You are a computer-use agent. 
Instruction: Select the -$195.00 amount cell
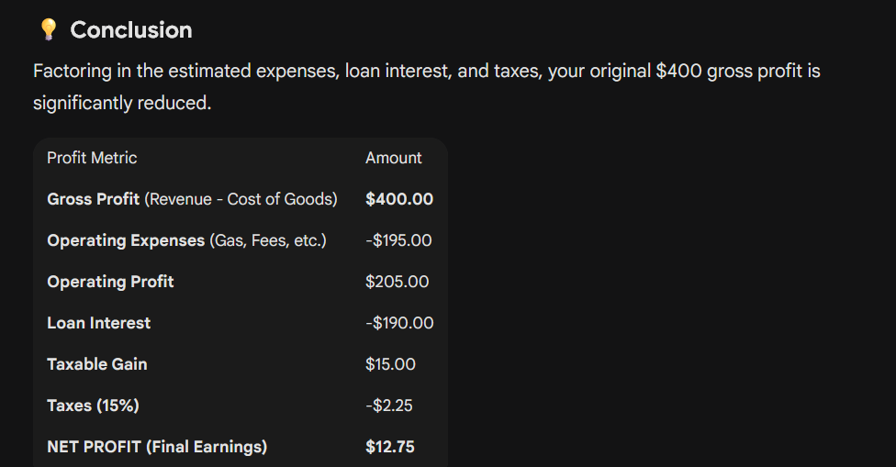(x=398, y=240)
